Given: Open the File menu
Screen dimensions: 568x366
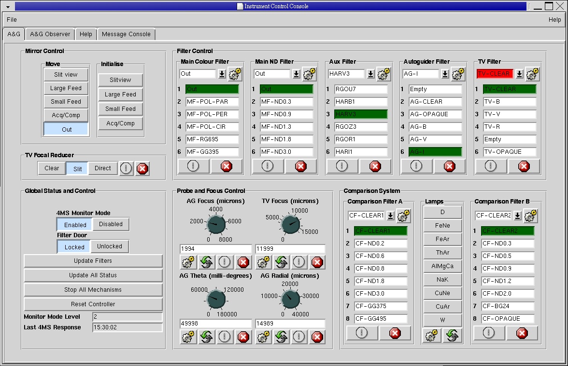Looking at the screenshot, I should [x=12, y=19].
